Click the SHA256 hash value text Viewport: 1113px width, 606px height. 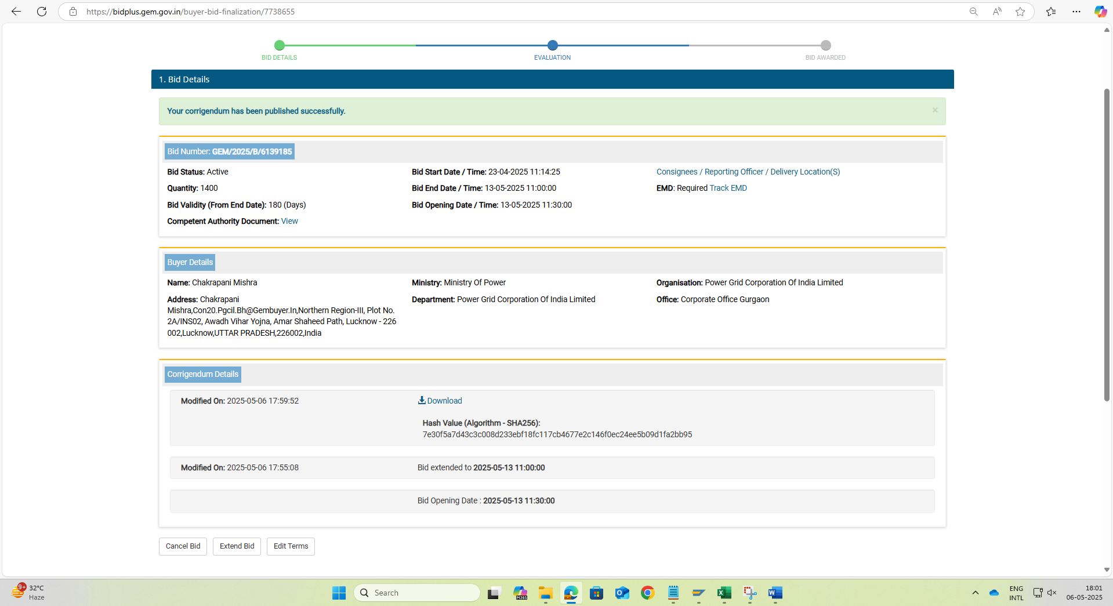pos(557,434)
